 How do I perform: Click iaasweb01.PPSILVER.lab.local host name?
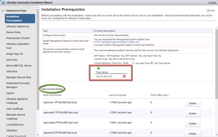point(61,112)
